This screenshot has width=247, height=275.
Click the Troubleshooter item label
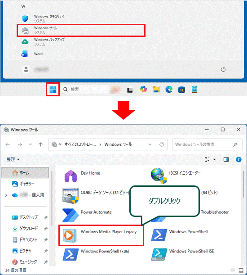point(215,212)
